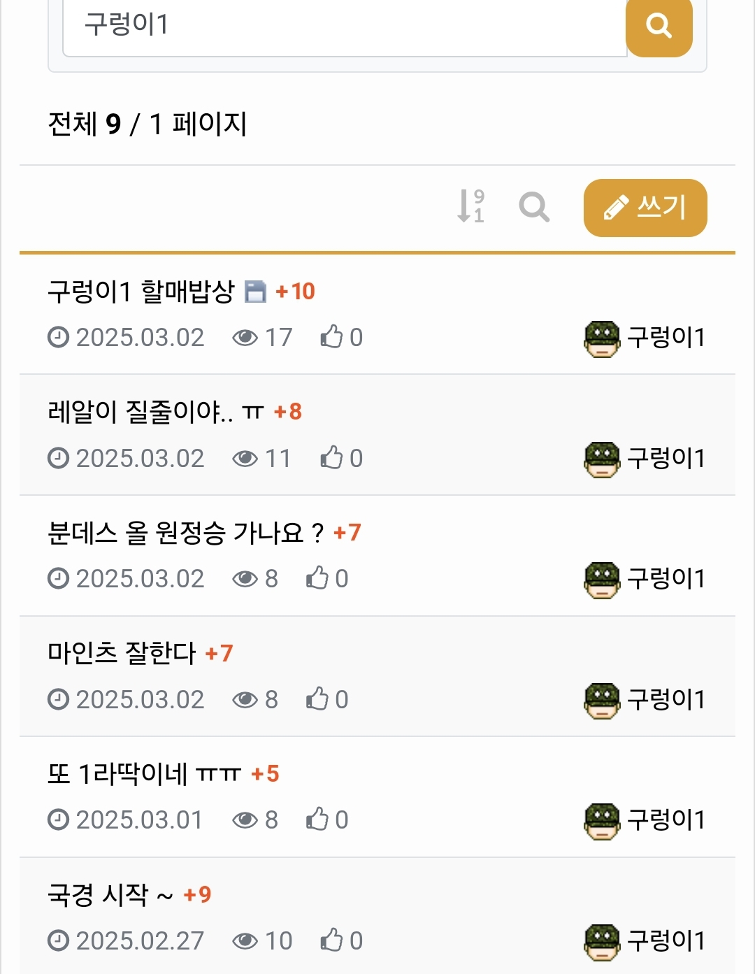This screenshot has width=755, height=974.
Task: Click the view count eye icon on 국경 시작 post
Action: point(245,941)
